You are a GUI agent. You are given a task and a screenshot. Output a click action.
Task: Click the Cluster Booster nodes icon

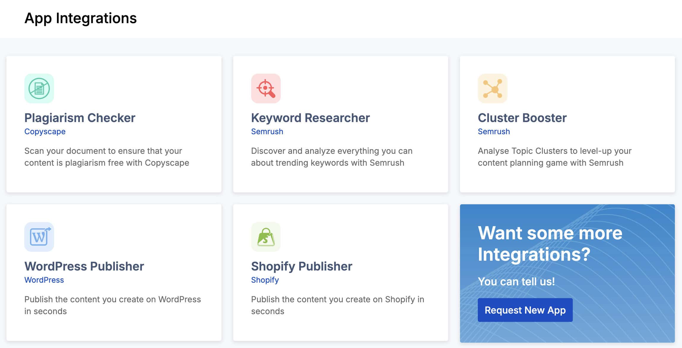click(x=493, y=88)
